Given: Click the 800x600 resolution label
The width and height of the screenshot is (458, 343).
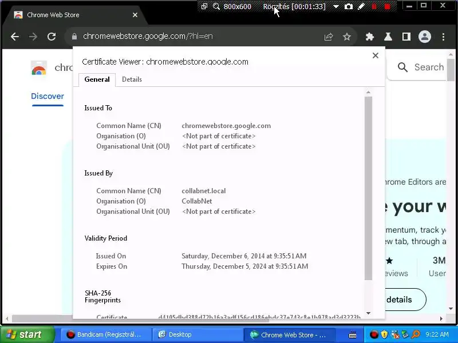Looking at the screenshot, I should [237, 6].
